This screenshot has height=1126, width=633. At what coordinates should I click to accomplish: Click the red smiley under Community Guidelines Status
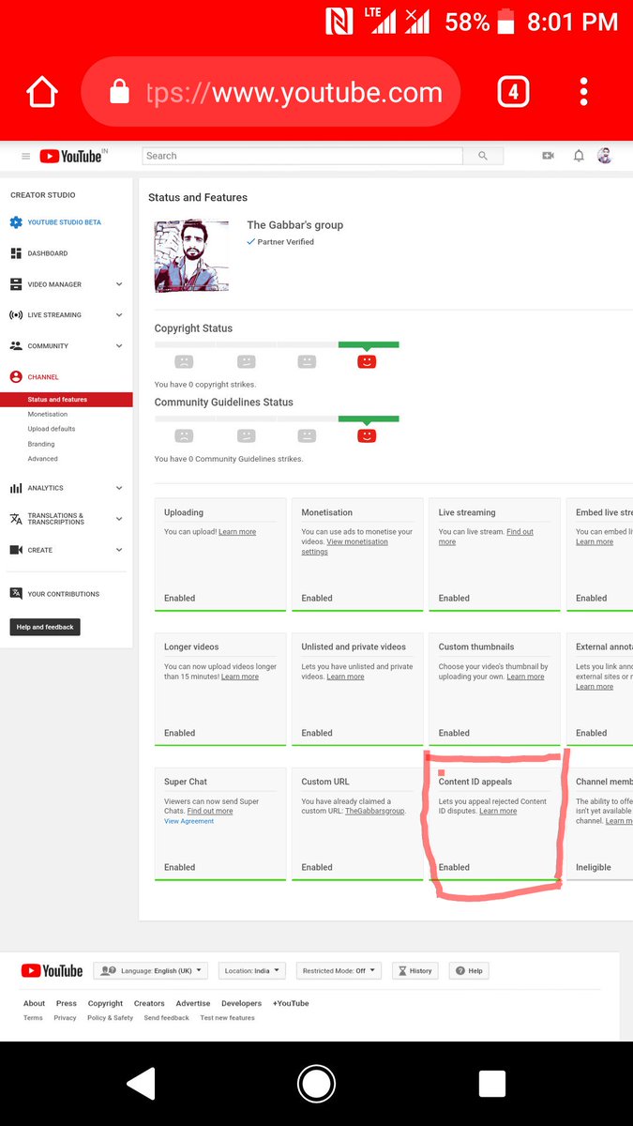[367, 435]
